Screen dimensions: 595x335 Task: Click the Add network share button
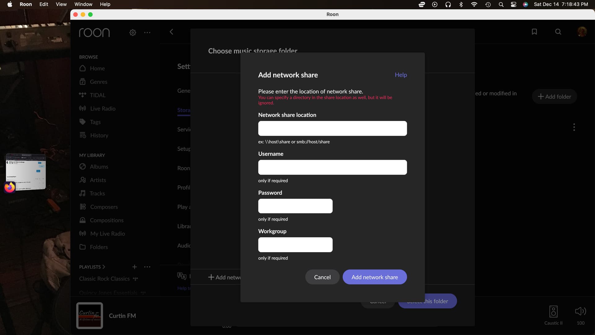pos(374,277)
